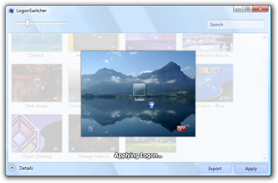
Task: Maximize the LogonSwitcher window
Action: click(248, 9)
